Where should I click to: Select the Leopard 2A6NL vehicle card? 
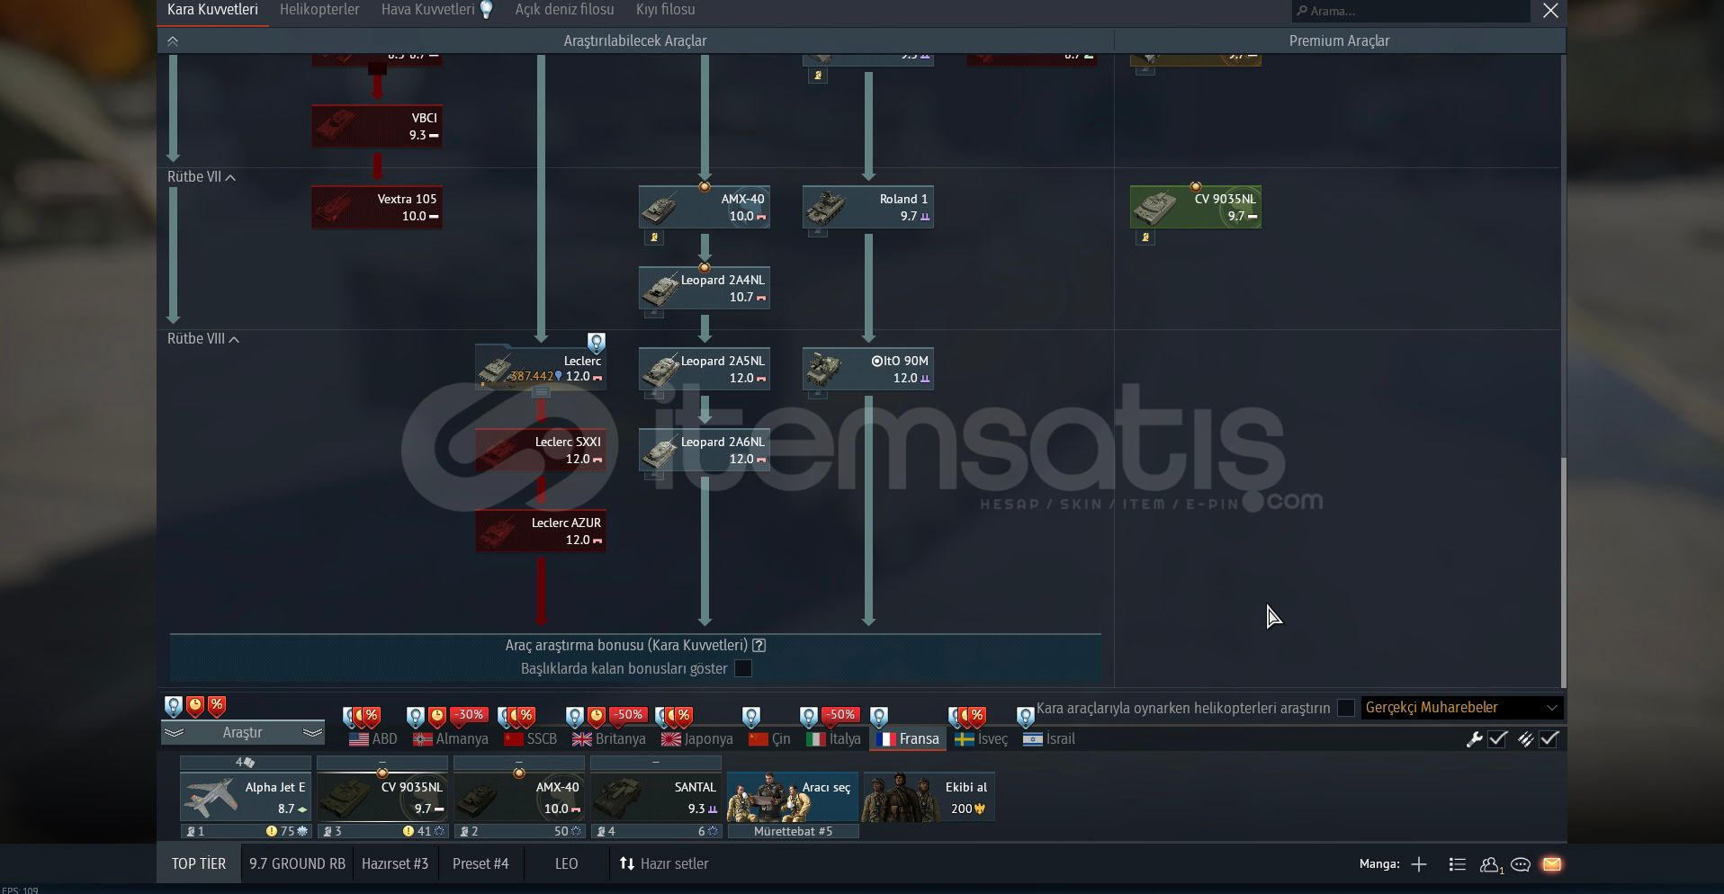point(705,451)
